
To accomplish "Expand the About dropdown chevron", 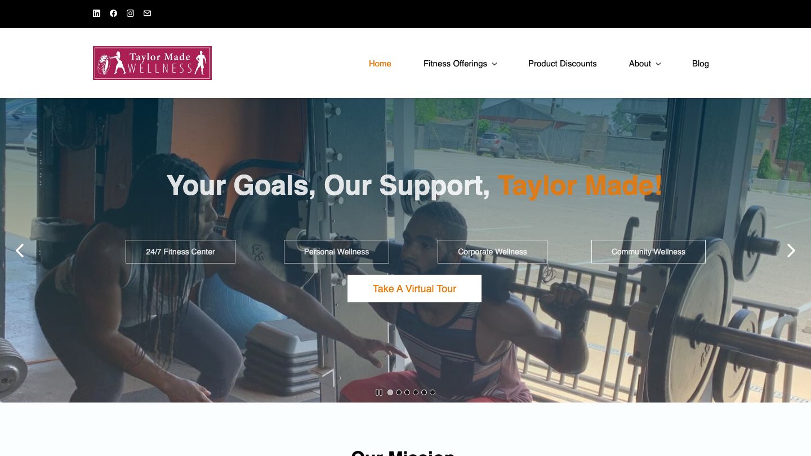I will point(658,64).
